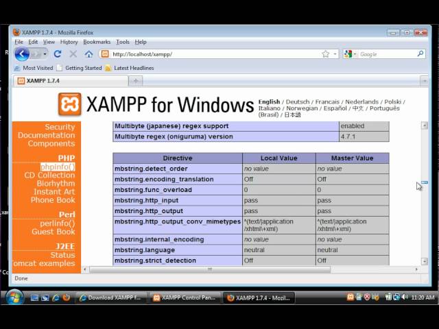439x329 pixels.
Task: Switch language to Norwegian
Action: [x=302, y=108]
